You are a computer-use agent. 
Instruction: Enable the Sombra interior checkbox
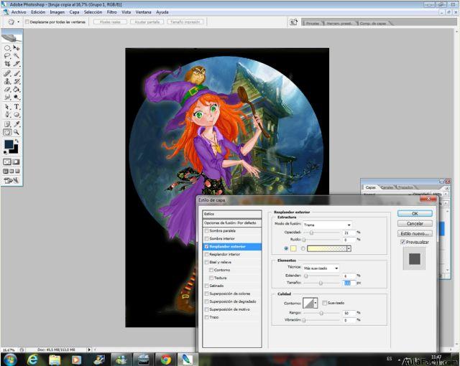206,239
